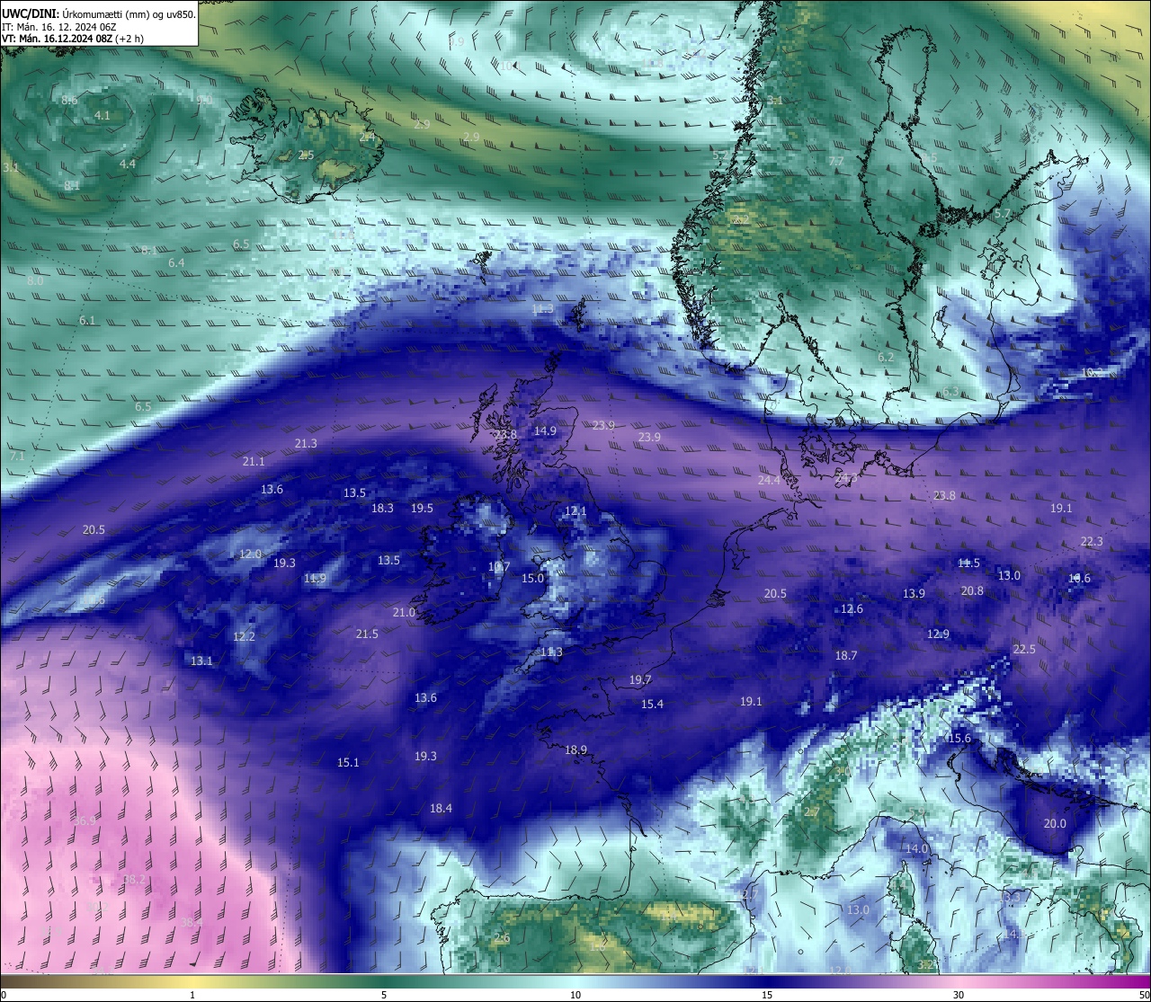1151x1002 pixels.
Task: Click the 19.7 value over the Channel
Action: click(640, 679)
